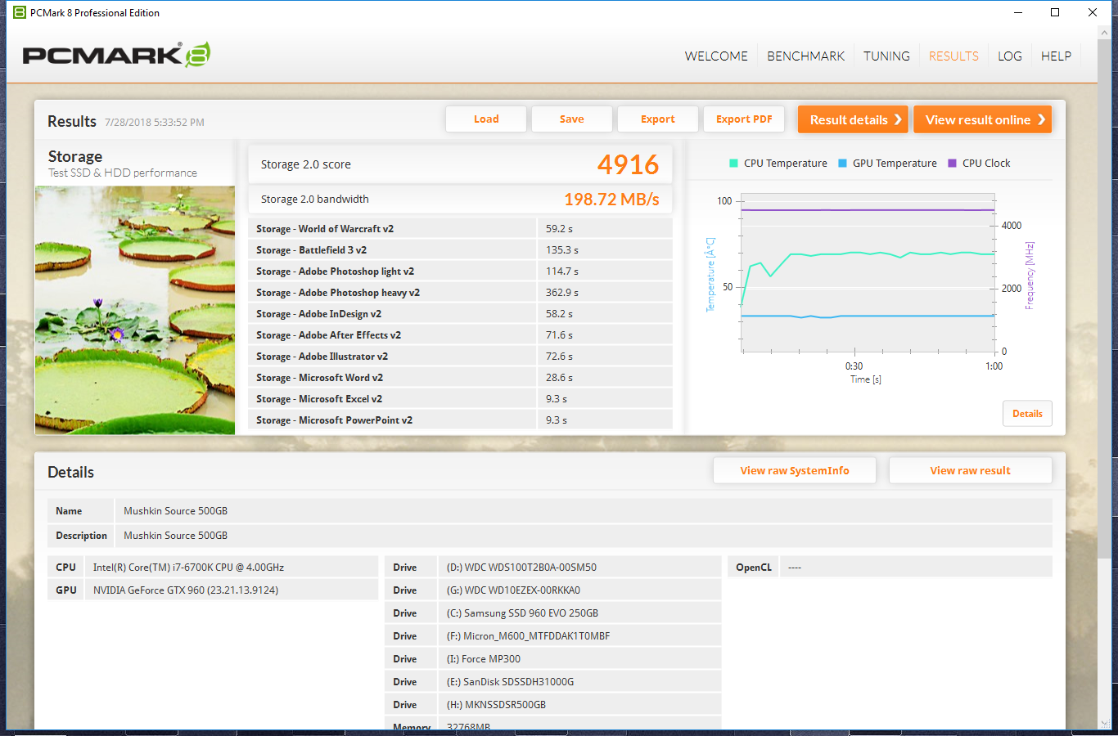Click the PCMark 8 title bar app icon
1118x736 pixels.
pos(20,12)
